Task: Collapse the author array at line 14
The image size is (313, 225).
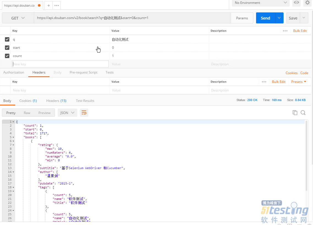Action: point(13,172)
